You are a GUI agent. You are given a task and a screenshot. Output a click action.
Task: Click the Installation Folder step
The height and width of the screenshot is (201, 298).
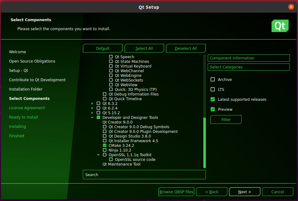[x=26, y=89]
